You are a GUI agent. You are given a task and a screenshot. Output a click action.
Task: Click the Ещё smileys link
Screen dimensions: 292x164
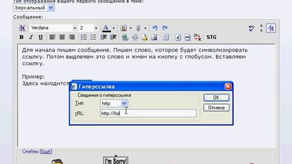click(x=46, y=151)
